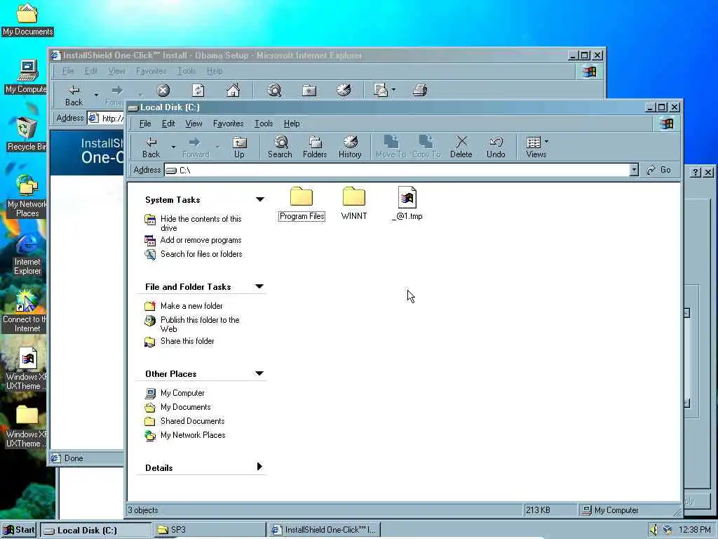The width and height of the screenshot is (718, 539).
Task: Open the Tools menu of Local Disk
Action: 264,124
